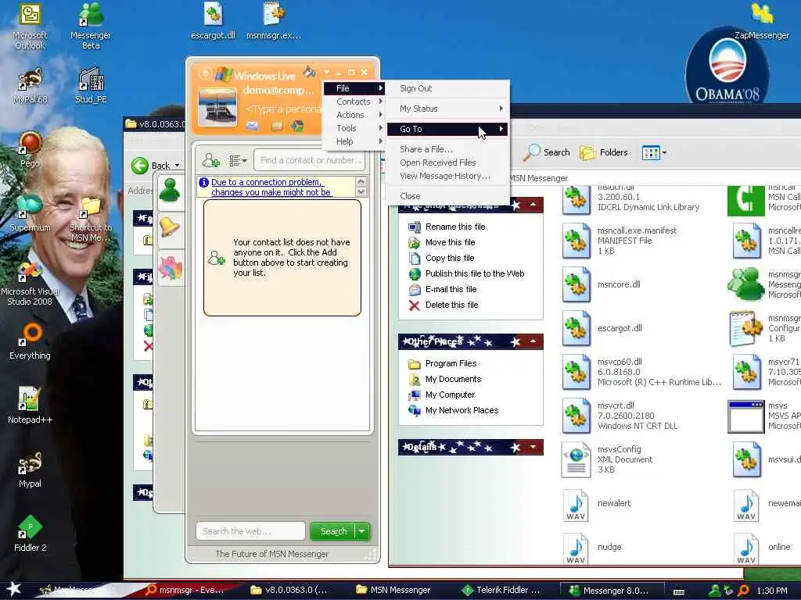
Task: Switch to MSN Messenger folder taskbar button
Action: (x=393, y=591)
